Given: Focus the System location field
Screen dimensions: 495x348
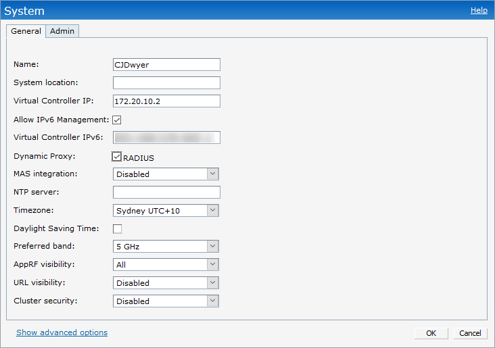Looking at the screenshot, I should click(166, 83).
